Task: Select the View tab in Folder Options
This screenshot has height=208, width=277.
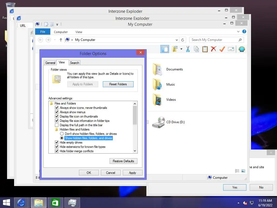Action: 62,62
